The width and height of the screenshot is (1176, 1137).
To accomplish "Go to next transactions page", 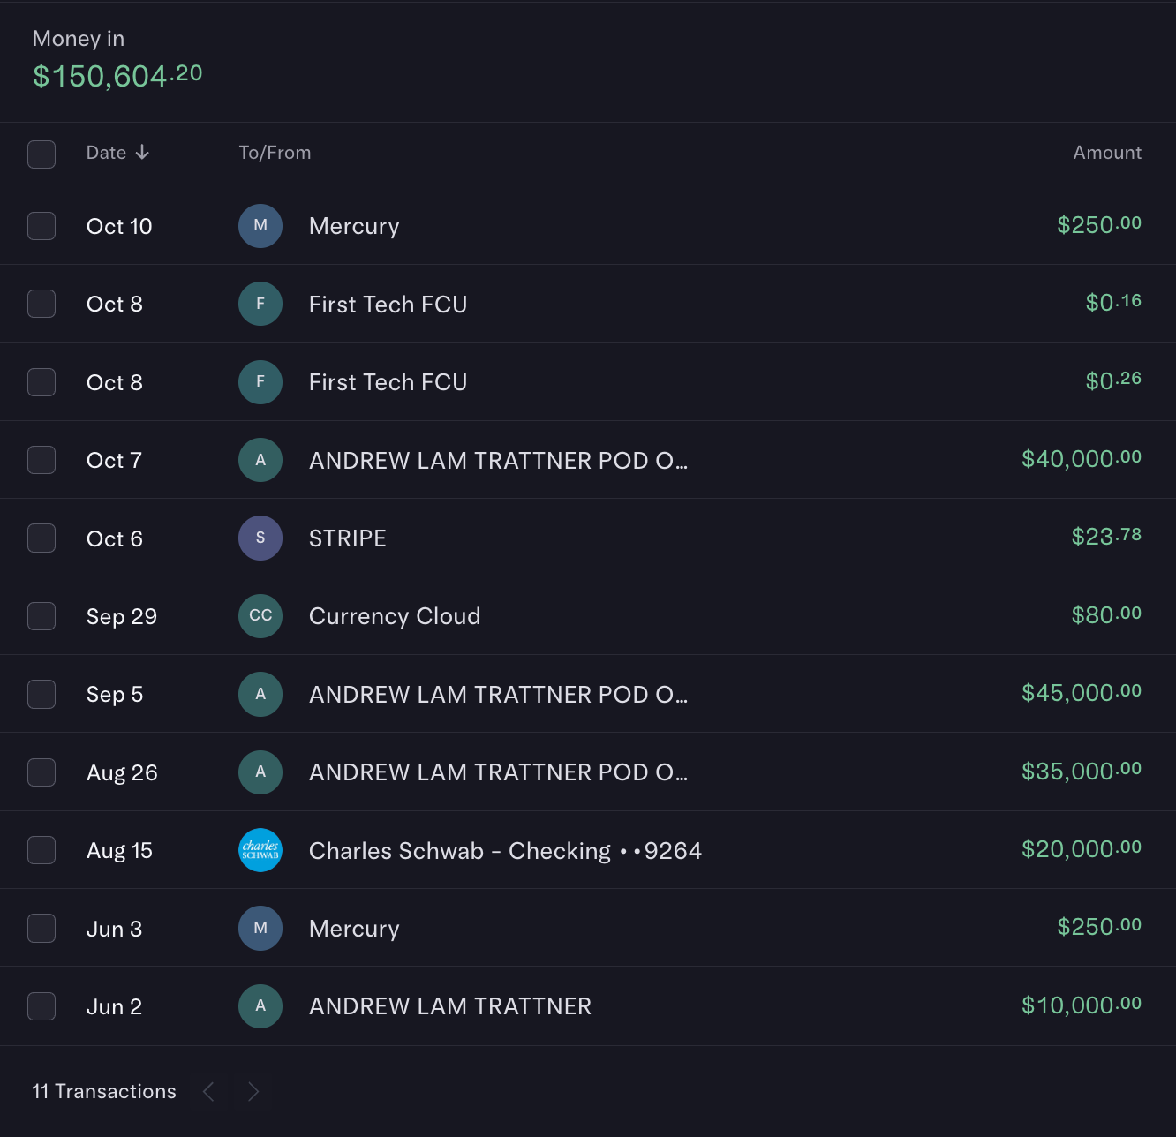I will 253,1092.
